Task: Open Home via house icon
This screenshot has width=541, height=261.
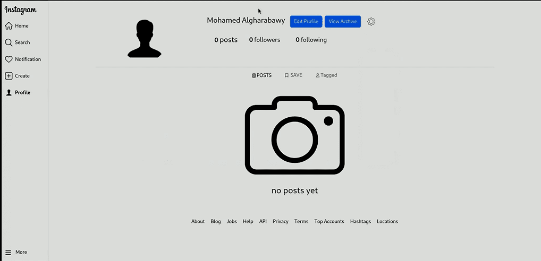Action: (x=9, y=26)
